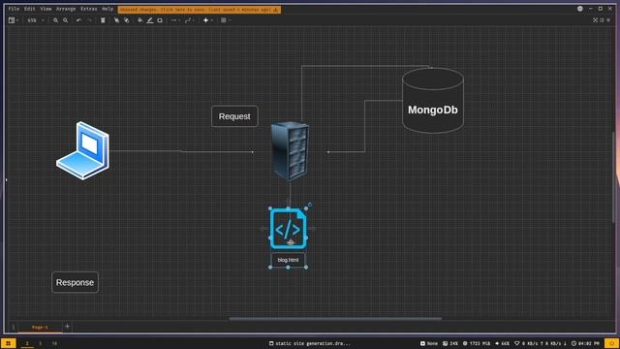Open the insert plus dropdown
The image size is (620, 349).
(x=207, y=20)
